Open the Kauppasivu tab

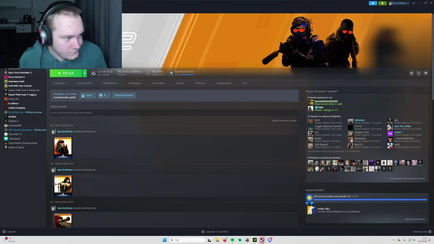tap(59, 83)
